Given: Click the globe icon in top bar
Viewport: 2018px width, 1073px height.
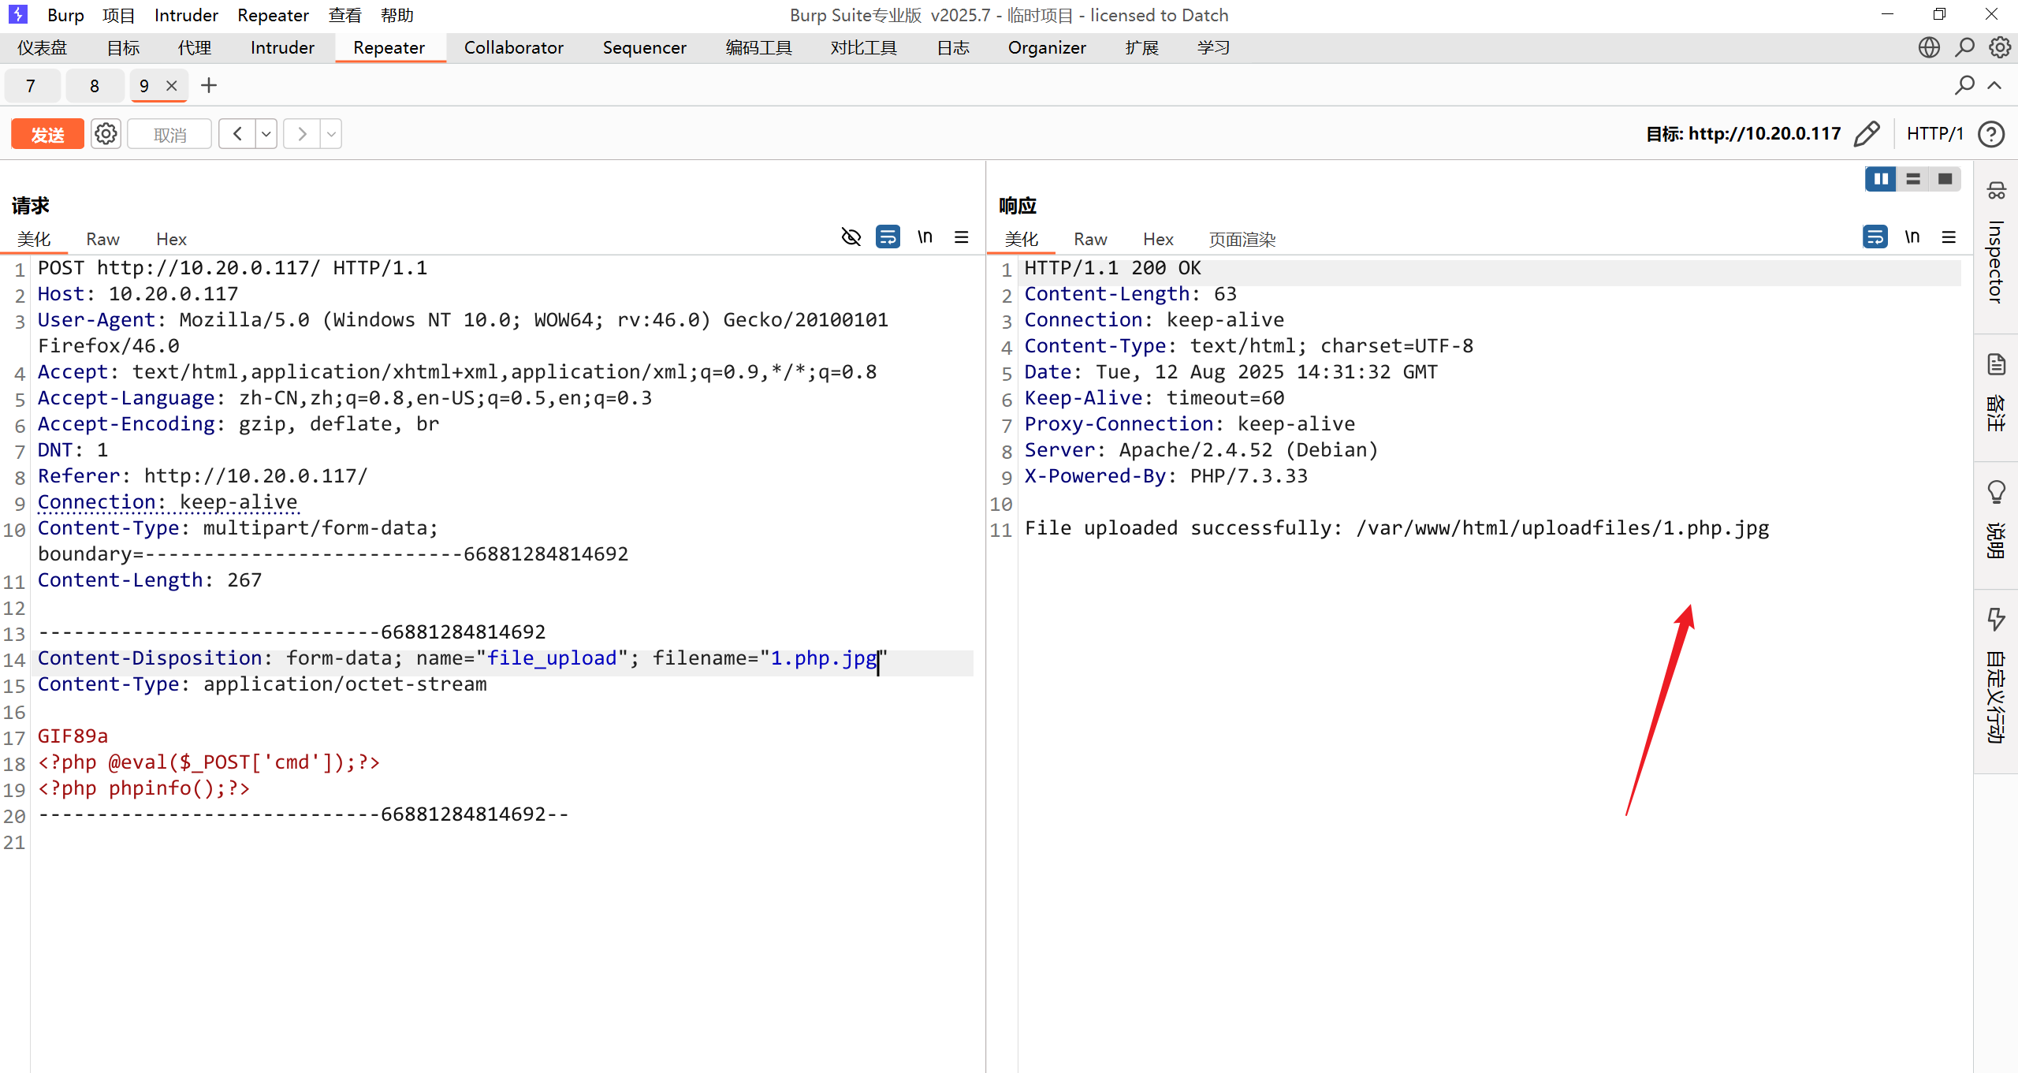Looking at the screenshot, I should 1928,47.
